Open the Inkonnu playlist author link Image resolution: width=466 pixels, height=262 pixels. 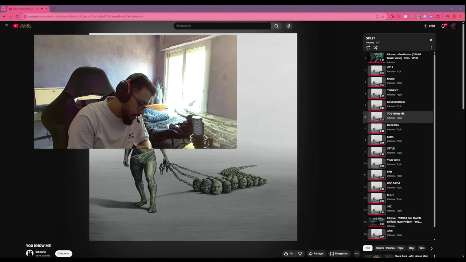click(370, 43)
